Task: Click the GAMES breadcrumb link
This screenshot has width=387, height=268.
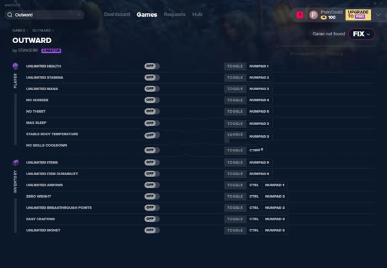Action: coord(18,30)
